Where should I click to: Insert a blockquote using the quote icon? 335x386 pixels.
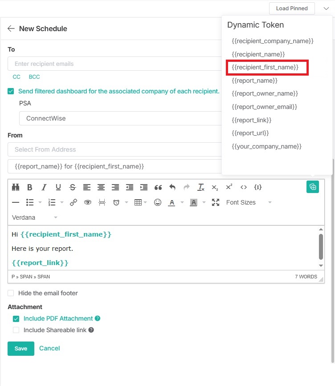tap(158, 187)
